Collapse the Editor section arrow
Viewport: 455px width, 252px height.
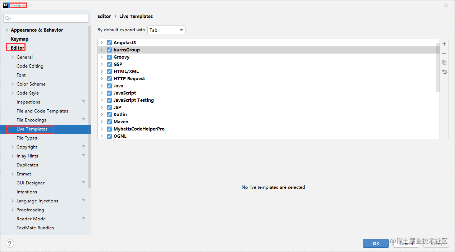tap(7, 48)
